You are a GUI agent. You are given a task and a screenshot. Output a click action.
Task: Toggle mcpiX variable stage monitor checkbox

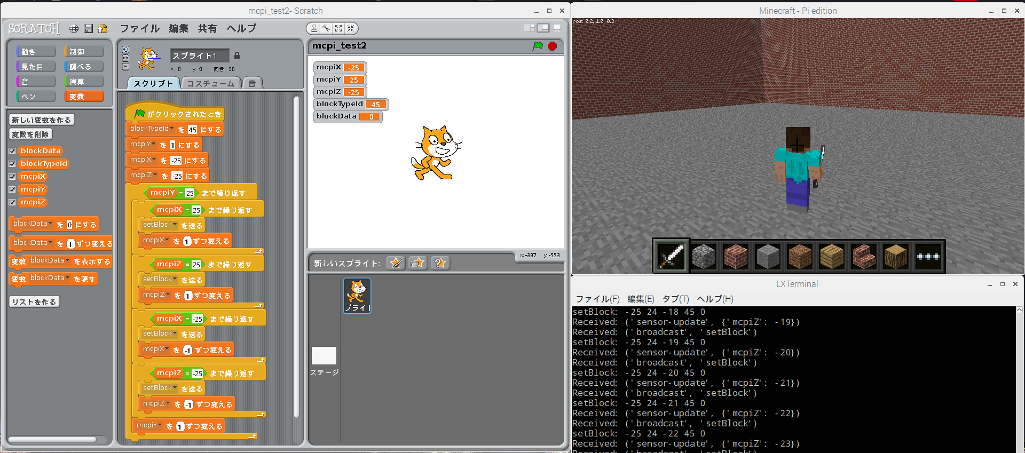tap(12, 177)
